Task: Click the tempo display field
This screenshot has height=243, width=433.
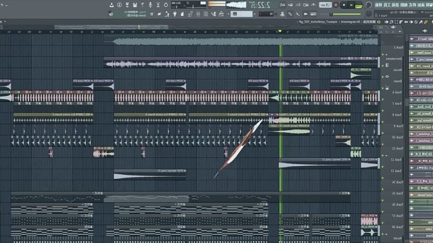Action: 325,5
